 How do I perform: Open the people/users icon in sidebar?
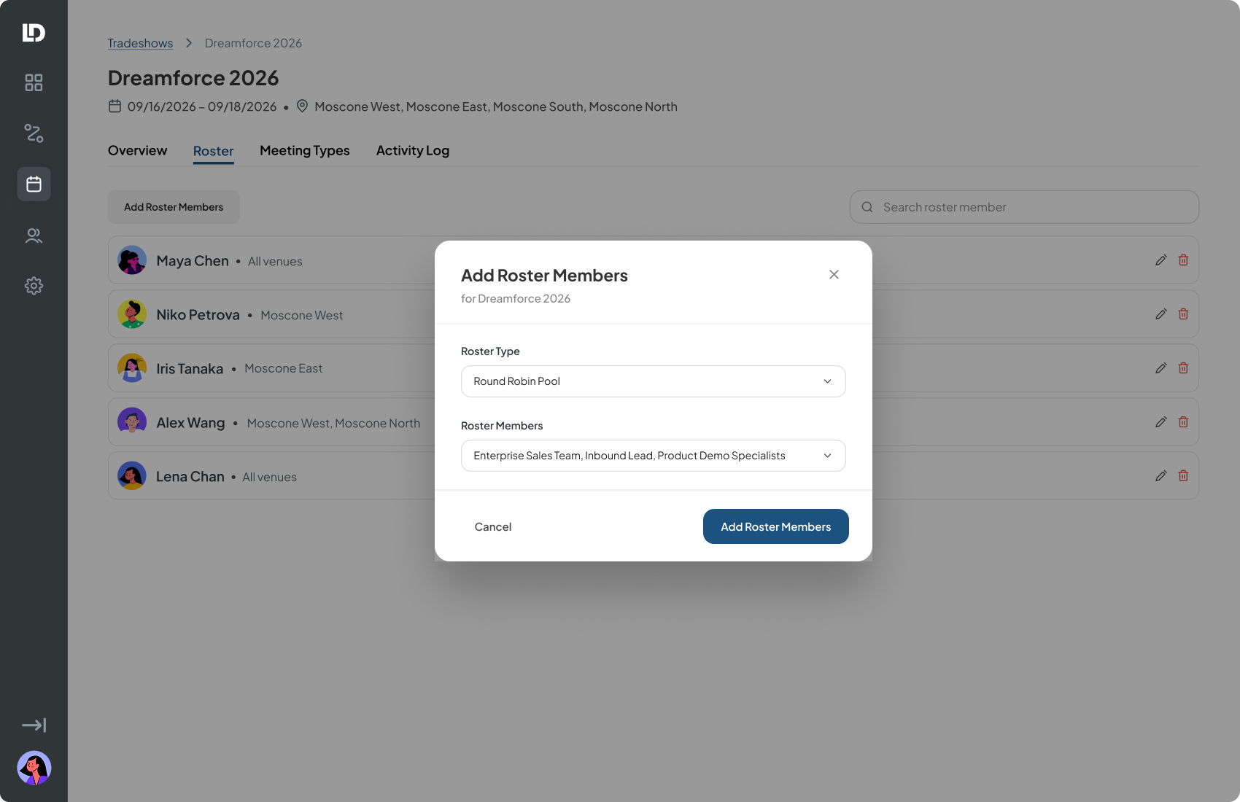coord(34,235)
